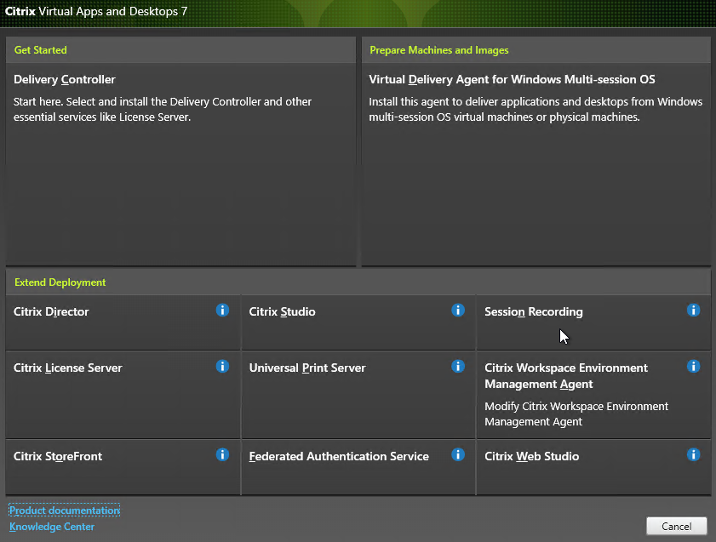The image size is (716, 542).
Task: Open Product documentation link
Action: click(x=65, y=510)
